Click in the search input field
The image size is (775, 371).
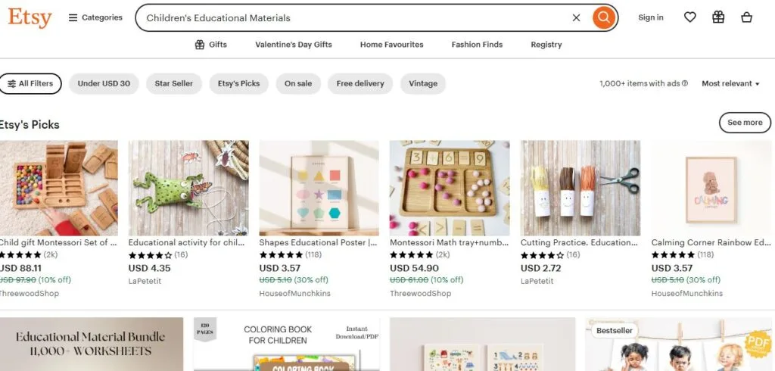pyautogui.click(x=348, y=17)
